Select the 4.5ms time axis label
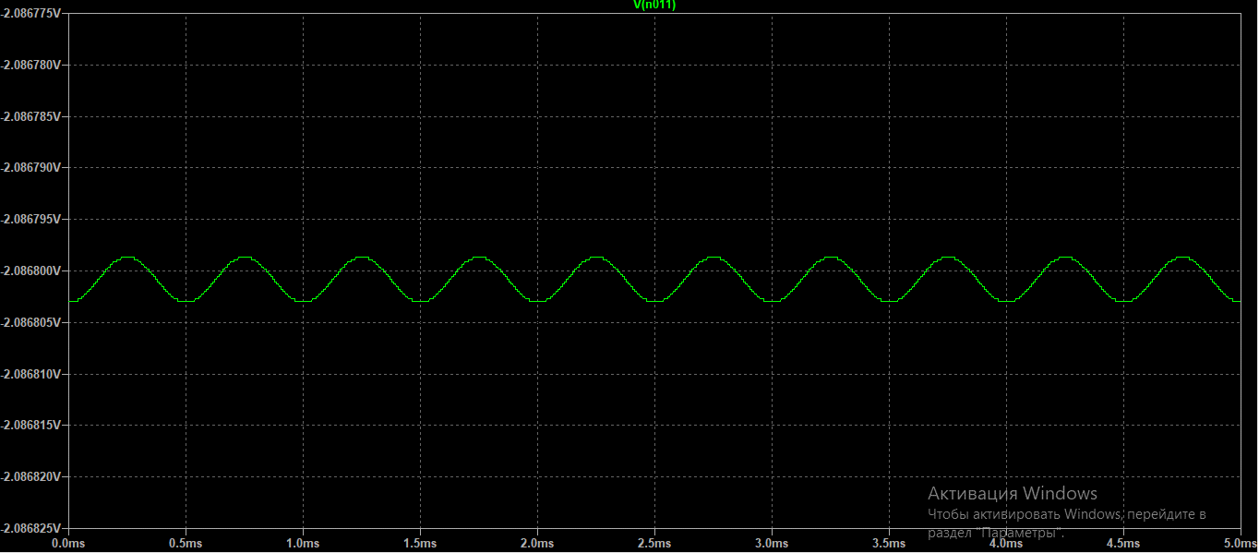Screen dimensions: 1259x553 1122,545
